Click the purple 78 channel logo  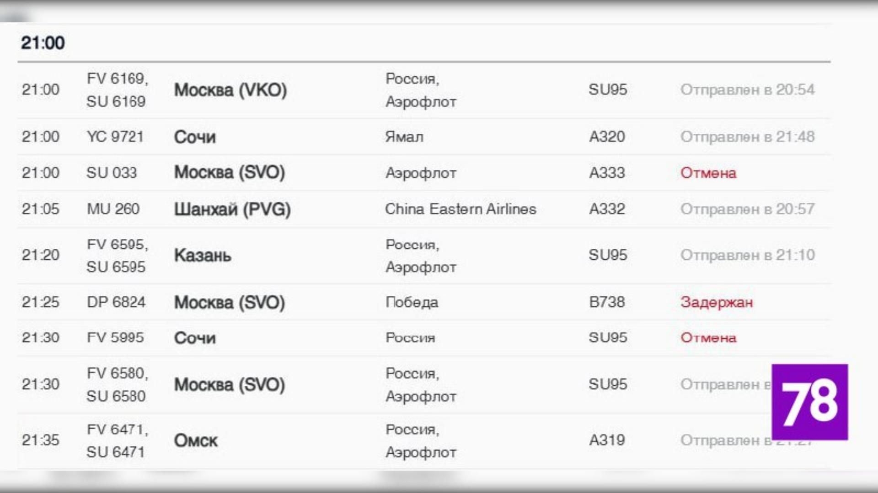point(809,402)
